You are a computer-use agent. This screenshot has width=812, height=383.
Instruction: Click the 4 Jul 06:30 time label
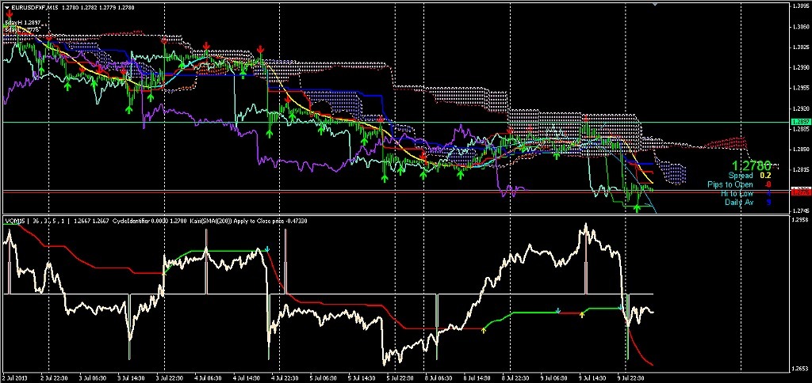(208, 378)
